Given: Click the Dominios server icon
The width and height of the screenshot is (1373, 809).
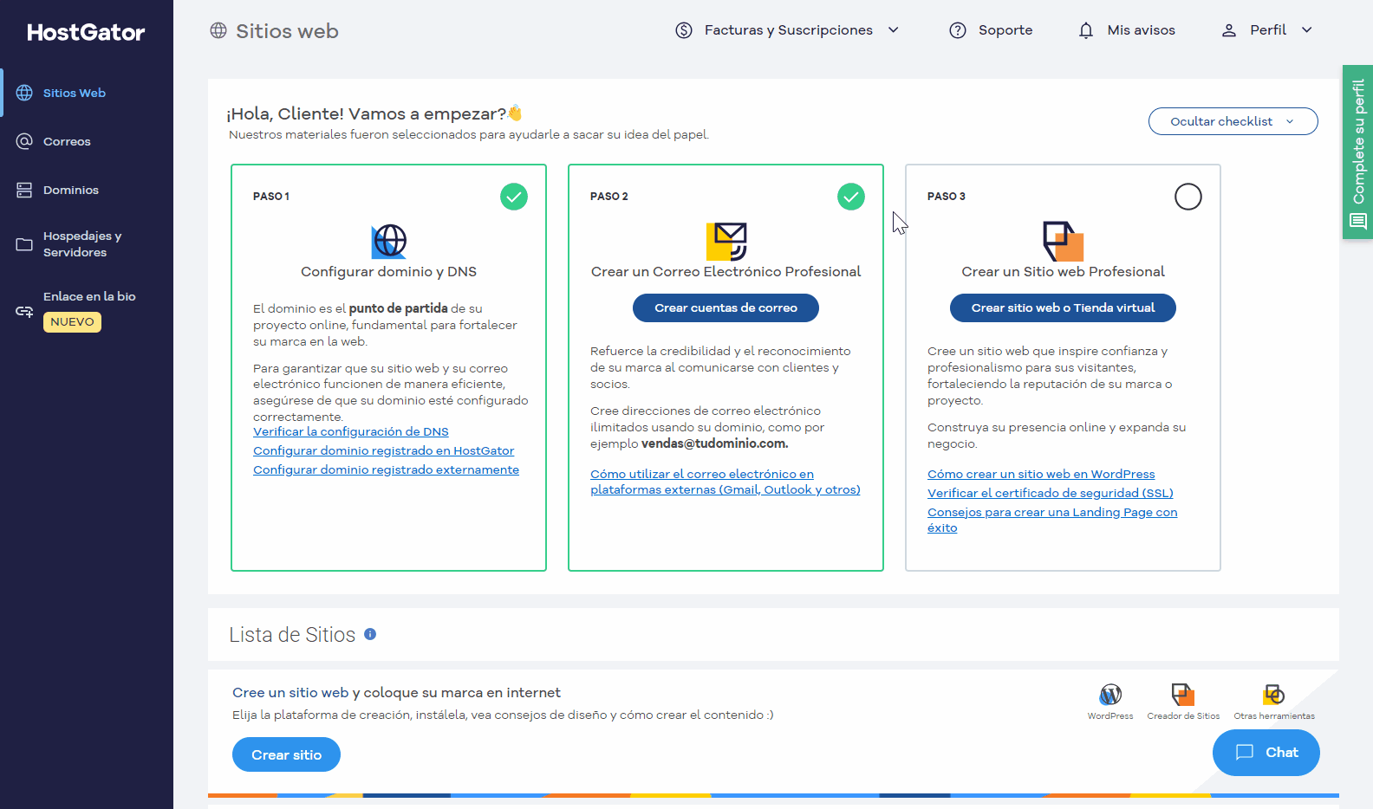Looking at the screenshot, I should (x=24, y=190).
